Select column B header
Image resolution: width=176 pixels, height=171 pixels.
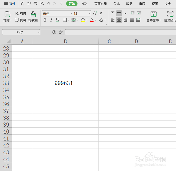click(x=65, y=41)
